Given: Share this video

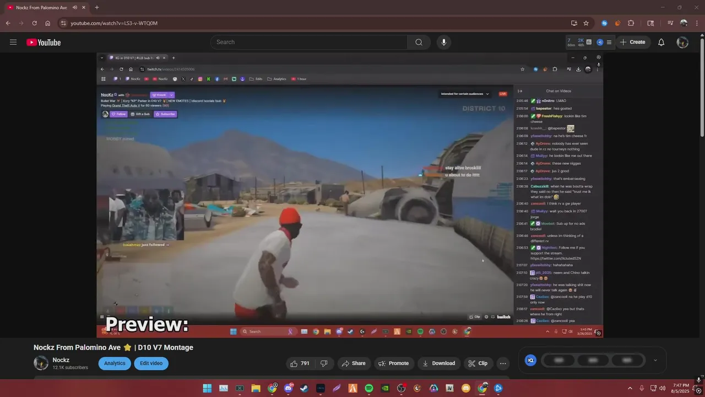Looking at the screenshot, I should click(354, 363).
